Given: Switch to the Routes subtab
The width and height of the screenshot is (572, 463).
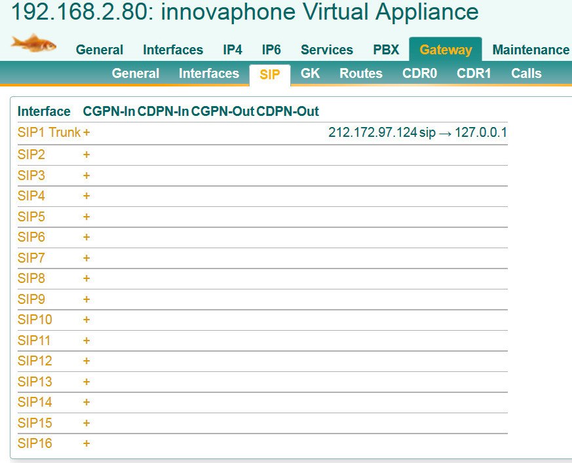Looking at the screenshot, I should click(x=360, y=73).
